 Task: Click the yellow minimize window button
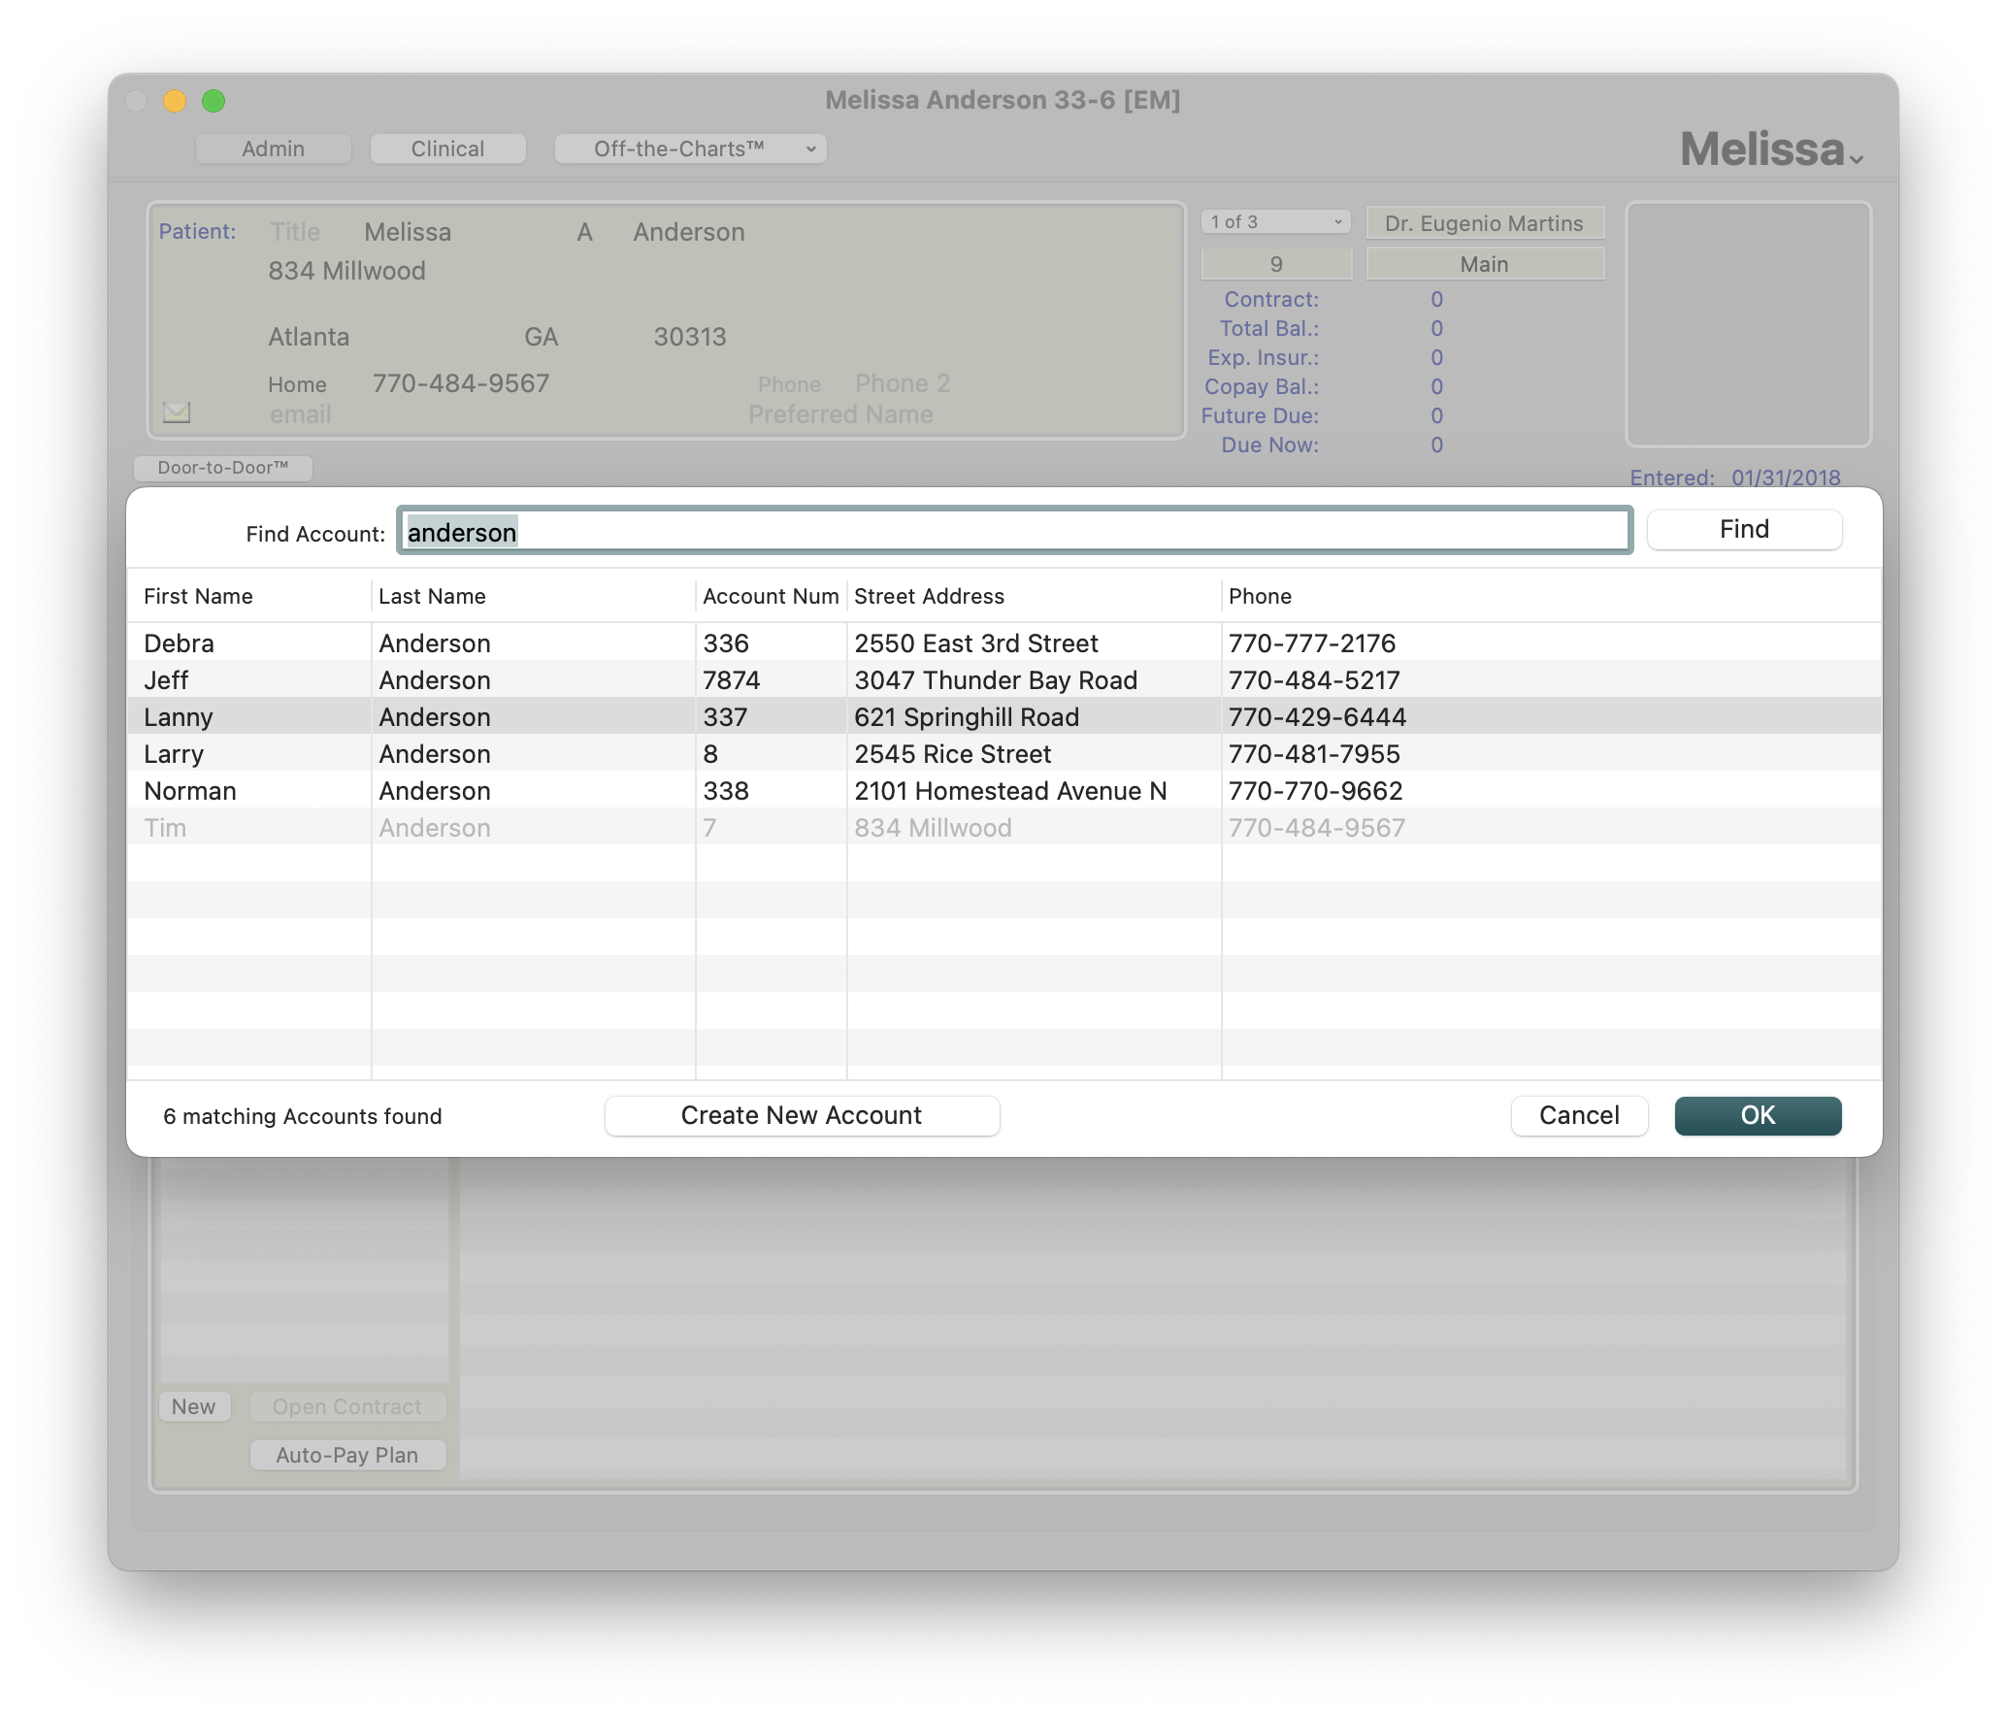tap(175, 101)
